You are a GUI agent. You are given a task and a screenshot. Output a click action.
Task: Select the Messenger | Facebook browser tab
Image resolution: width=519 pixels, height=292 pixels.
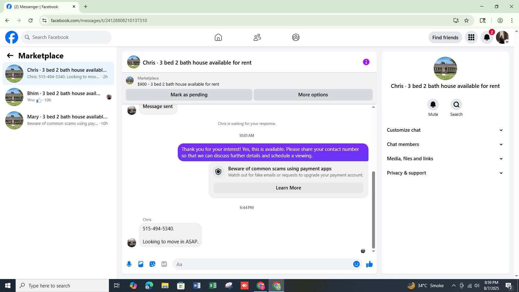(x=41, y=6)
